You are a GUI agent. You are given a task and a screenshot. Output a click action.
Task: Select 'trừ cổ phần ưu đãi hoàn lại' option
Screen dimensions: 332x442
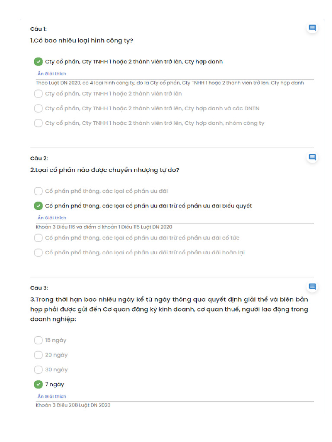click(38, 253)
